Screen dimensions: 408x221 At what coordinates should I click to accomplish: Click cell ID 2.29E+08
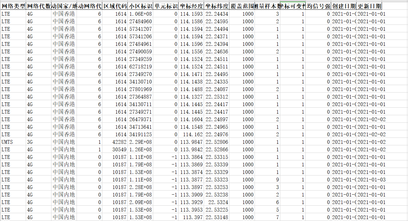140,142
